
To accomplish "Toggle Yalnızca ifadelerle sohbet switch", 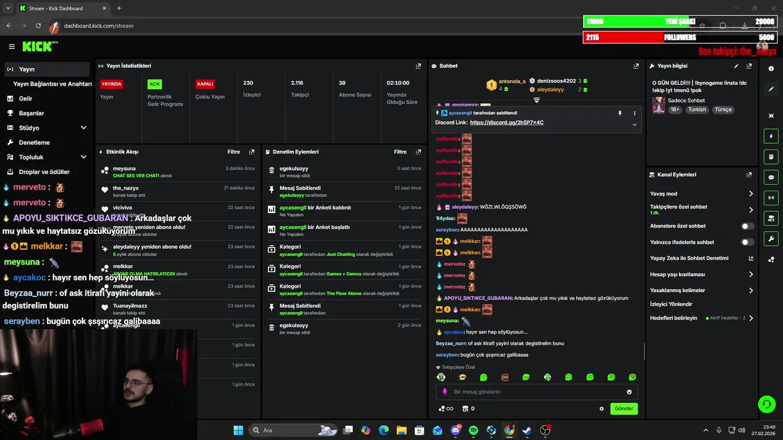I will (747, 242).
